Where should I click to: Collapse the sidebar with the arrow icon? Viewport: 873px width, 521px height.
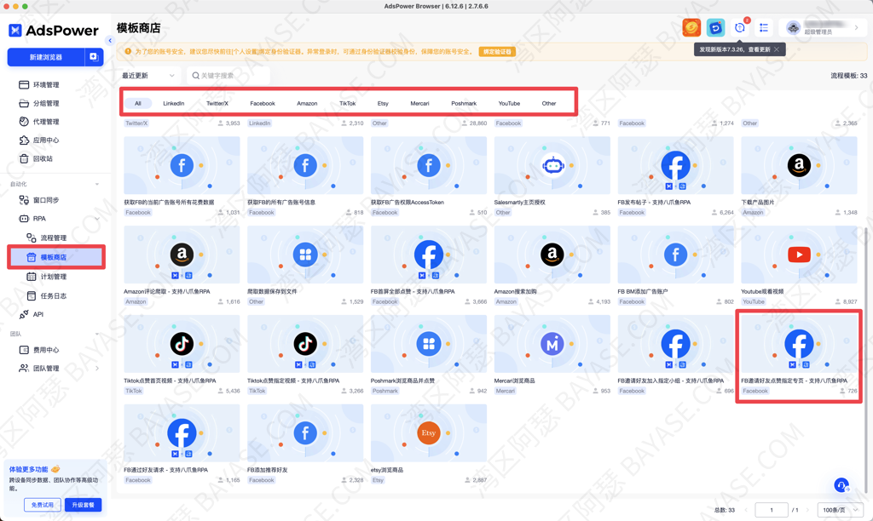[109, 41]
